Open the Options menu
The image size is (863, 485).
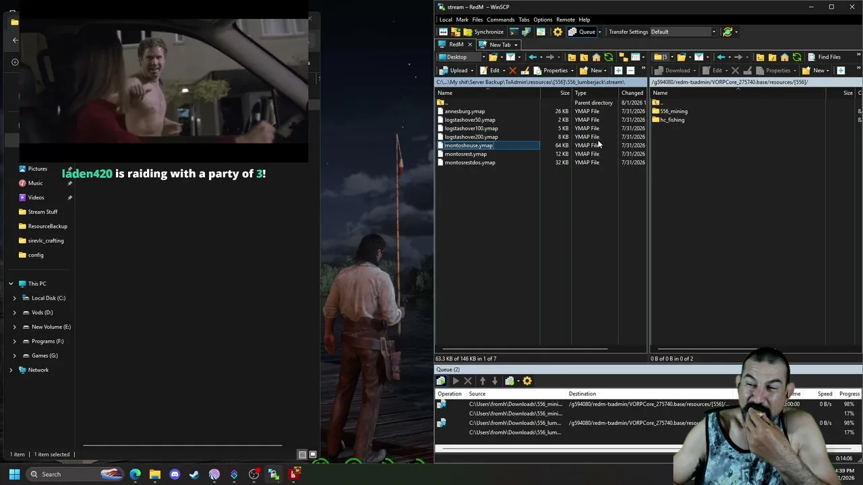pos(543,20)
